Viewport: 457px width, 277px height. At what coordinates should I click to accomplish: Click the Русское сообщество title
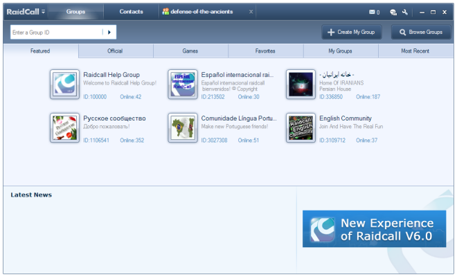click(114, 118)
